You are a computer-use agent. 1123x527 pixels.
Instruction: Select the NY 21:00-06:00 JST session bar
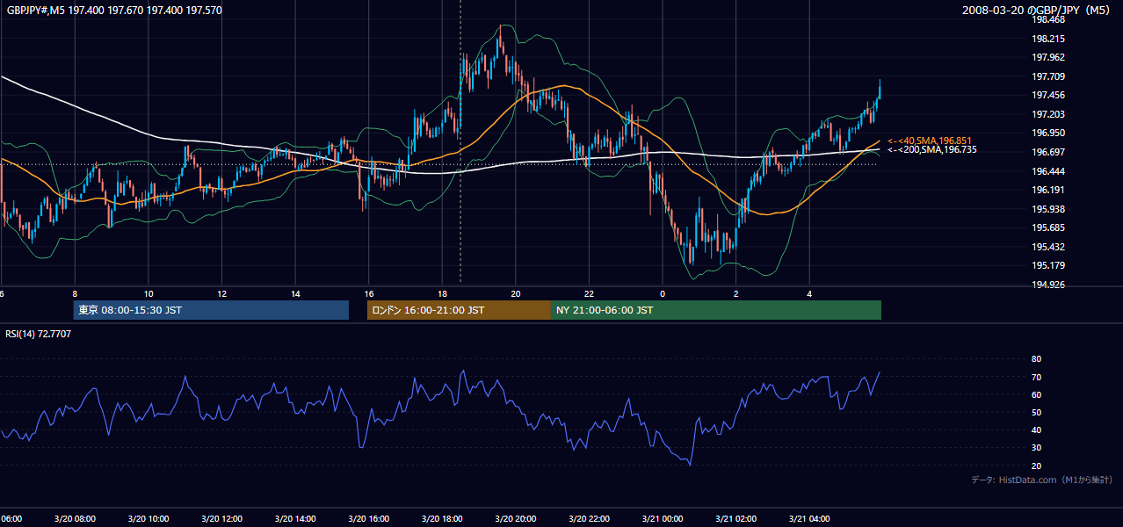tap(715, 310)
